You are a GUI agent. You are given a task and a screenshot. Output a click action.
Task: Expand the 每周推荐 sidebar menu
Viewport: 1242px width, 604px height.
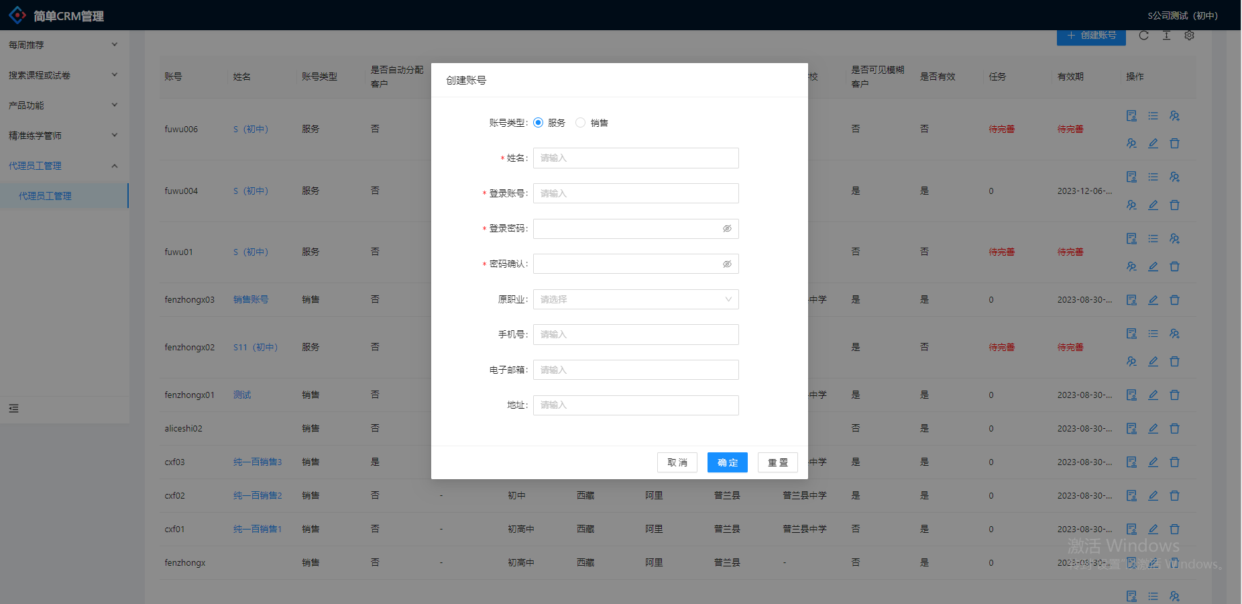(63, 45)
